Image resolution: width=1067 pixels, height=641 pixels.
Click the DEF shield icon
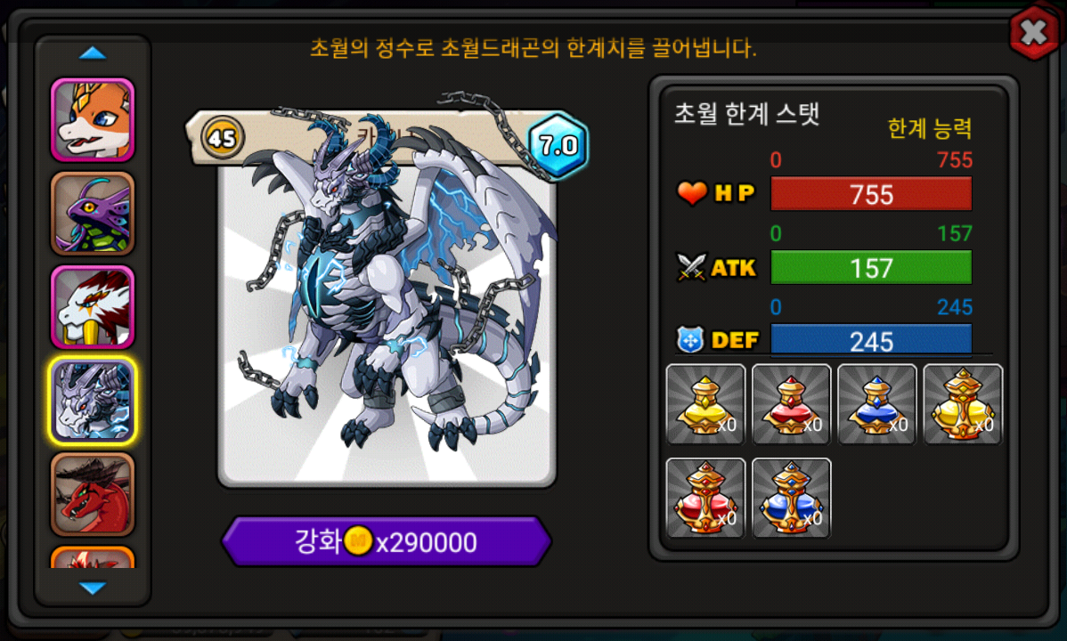pos(690,339)
